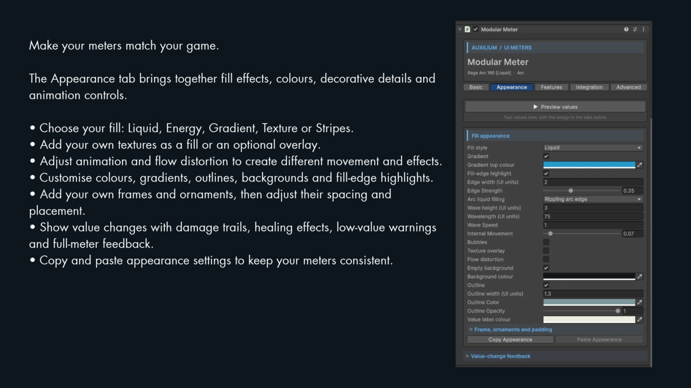
Task: Pick Background colour with the eyedropper
Action: 640,276
